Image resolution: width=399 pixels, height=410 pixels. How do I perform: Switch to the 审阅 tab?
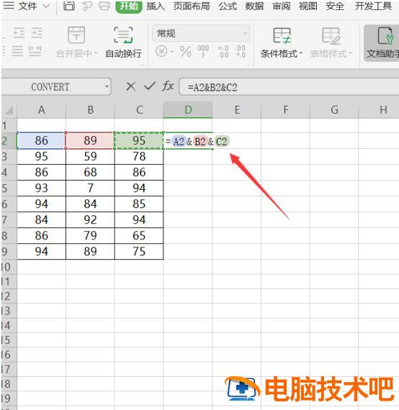pyautogui.click(x=282, y=6)
